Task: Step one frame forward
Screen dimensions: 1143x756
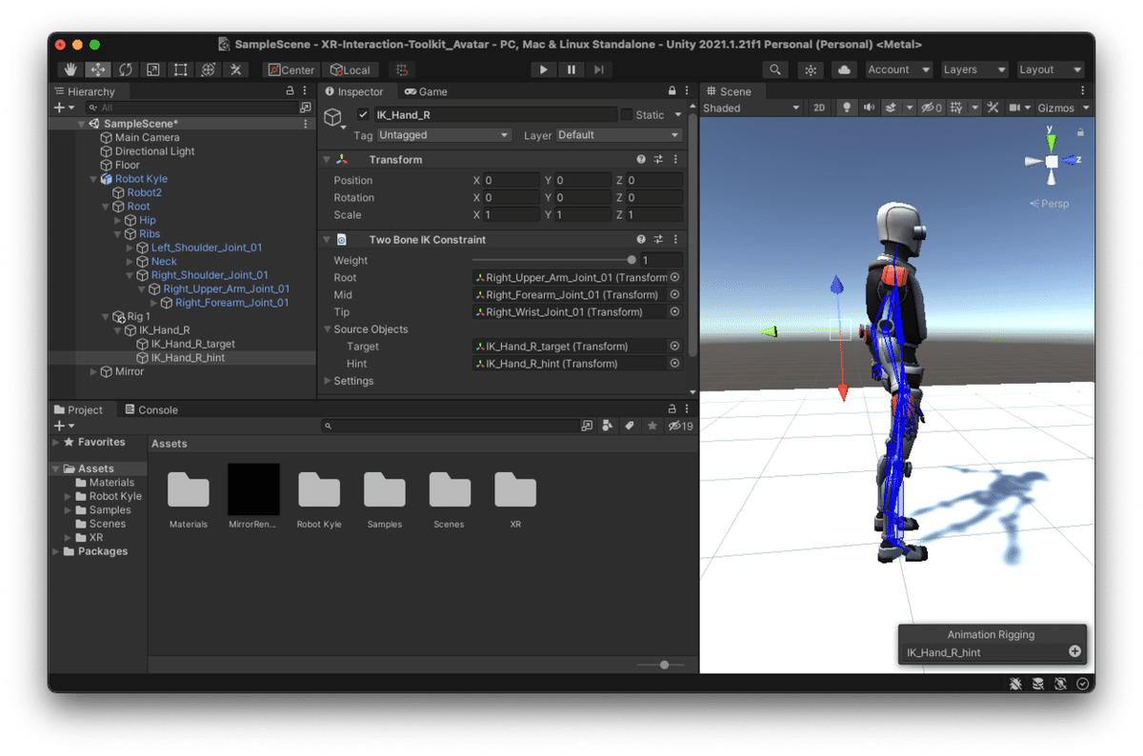Action: [x=598, y=70]
